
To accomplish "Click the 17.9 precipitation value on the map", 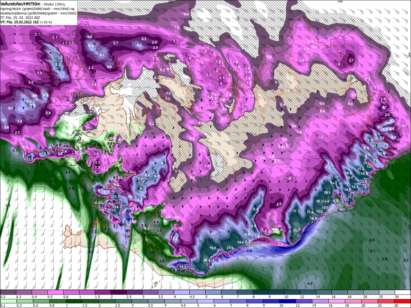I will [x=230, y=248].
